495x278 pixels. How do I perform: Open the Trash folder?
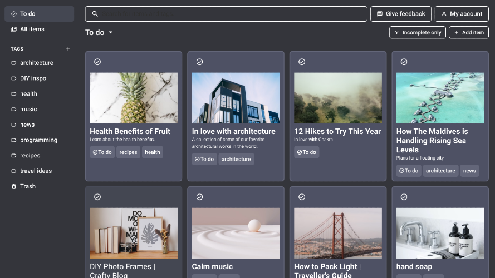tap(39, 187)
